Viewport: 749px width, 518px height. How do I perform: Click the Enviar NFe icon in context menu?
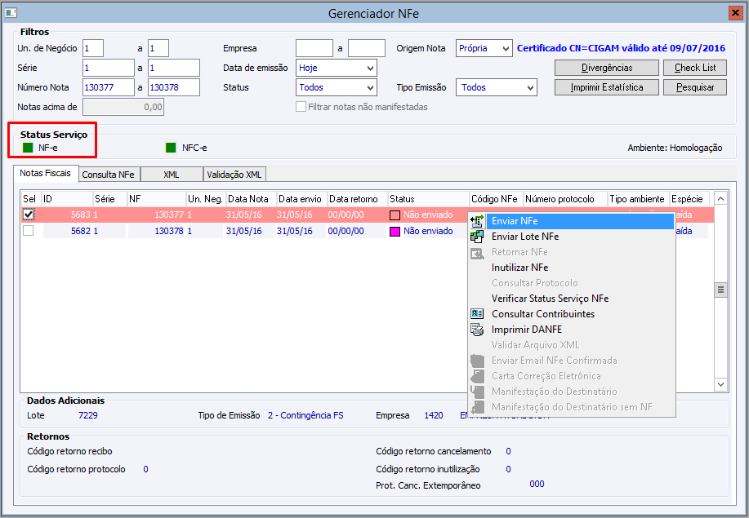(477, 221)
